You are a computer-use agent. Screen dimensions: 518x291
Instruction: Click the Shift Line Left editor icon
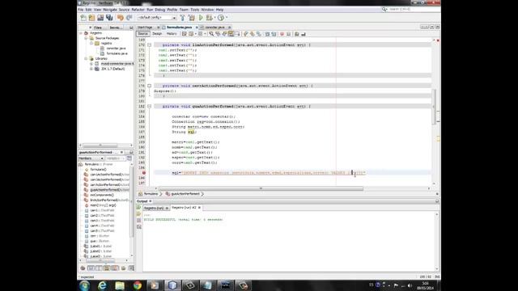(x=267, y=34)
